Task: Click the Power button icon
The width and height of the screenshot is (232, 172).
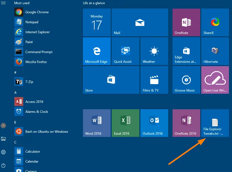Action: 3,165
